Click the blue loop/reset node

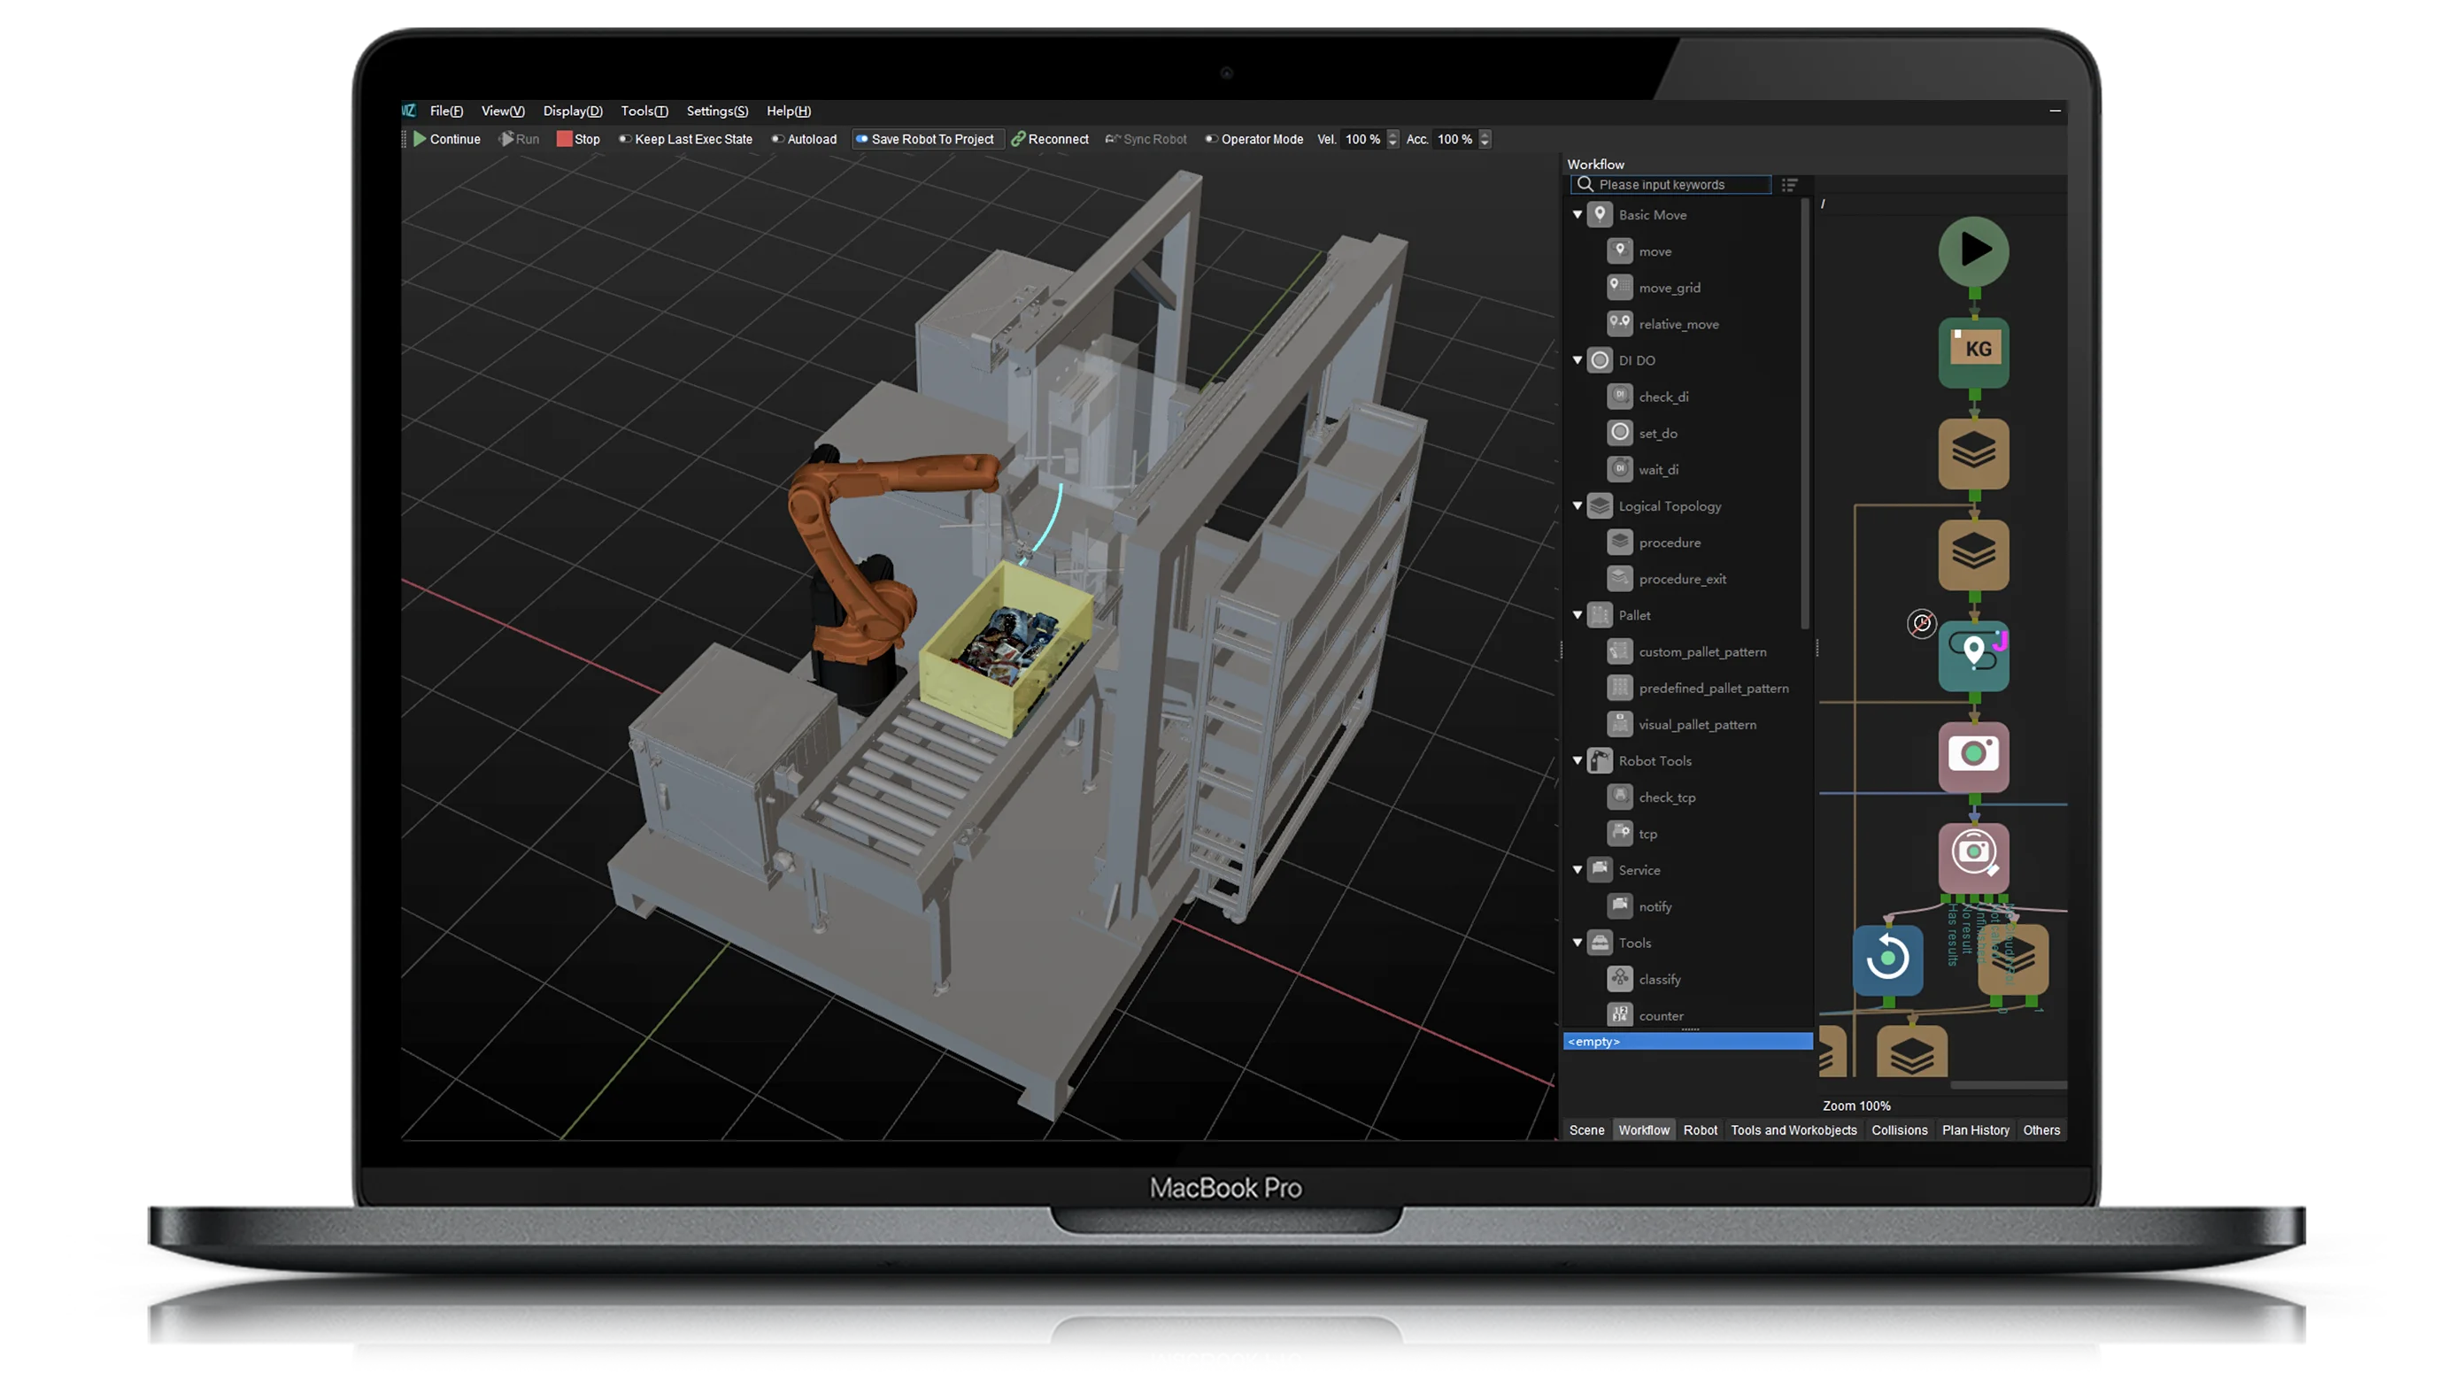1887,960
